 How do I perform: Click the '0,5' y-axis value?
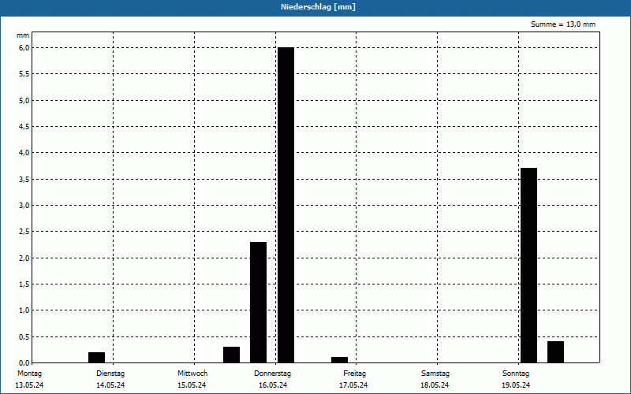tap(24, 337)
